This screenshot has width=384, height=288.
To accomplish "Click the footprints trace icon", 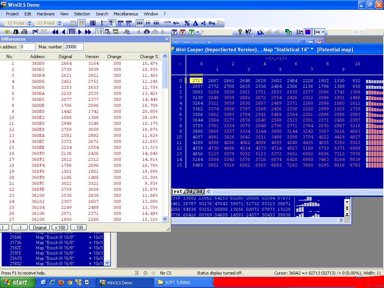I will tap(127, 32).
